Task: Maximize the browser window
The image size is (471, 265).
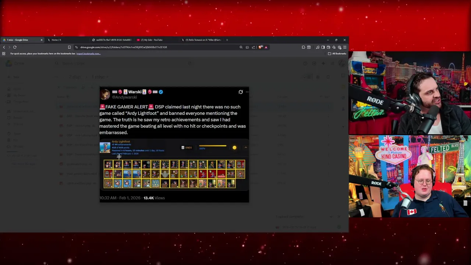Action: point(336,40)
